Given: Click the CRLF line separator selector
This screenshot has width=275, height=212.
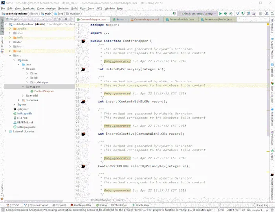Looking at the screenshot, I should pos(230,210).
